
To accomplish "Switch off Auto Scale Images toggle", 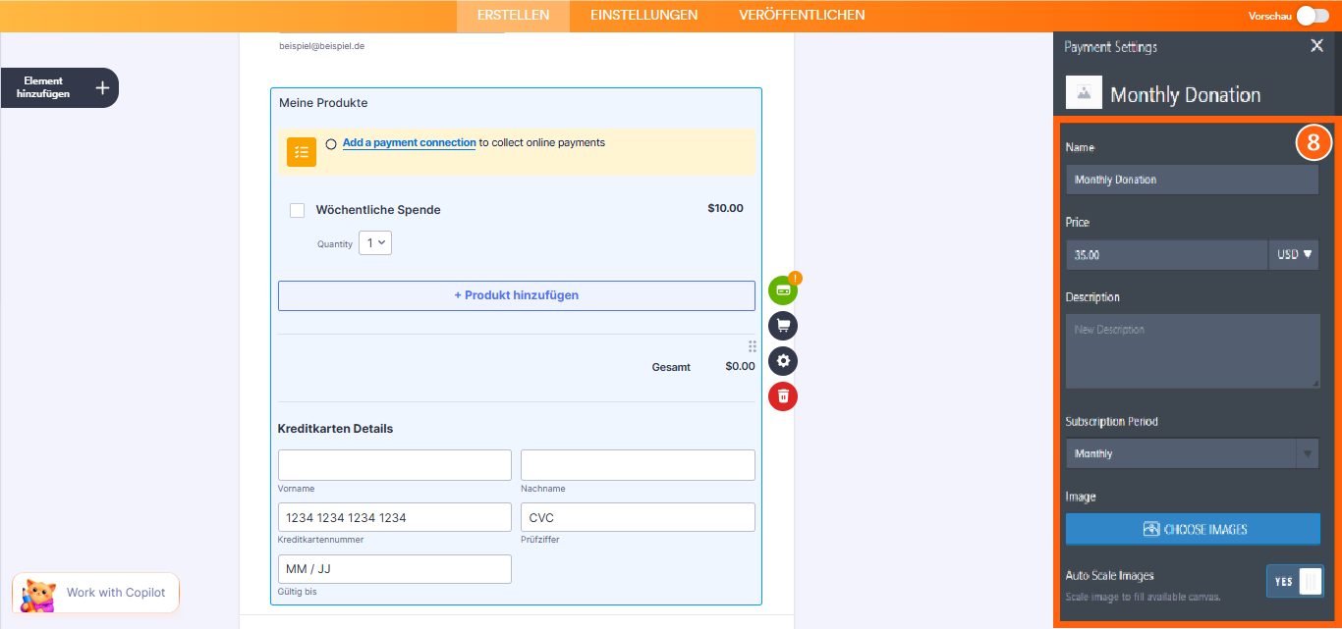I will click(x=1295, y=581).
